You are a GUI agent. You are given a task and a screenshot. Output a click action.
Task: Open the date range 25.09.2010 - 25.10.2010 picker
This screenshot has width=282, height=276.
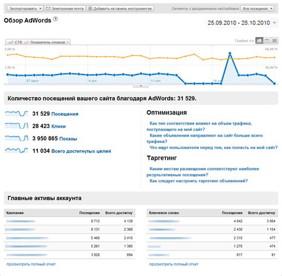[x=242, y=23]
